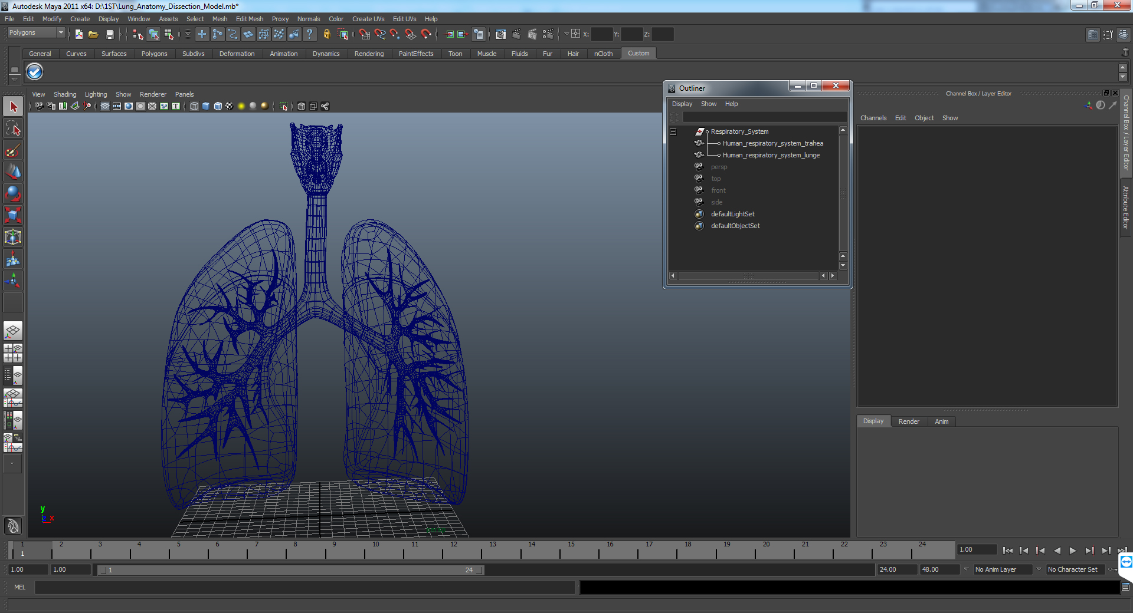Activate the Lasso selection tool
This screenshot has height=613, width=1133.
[x=13, y=128]
